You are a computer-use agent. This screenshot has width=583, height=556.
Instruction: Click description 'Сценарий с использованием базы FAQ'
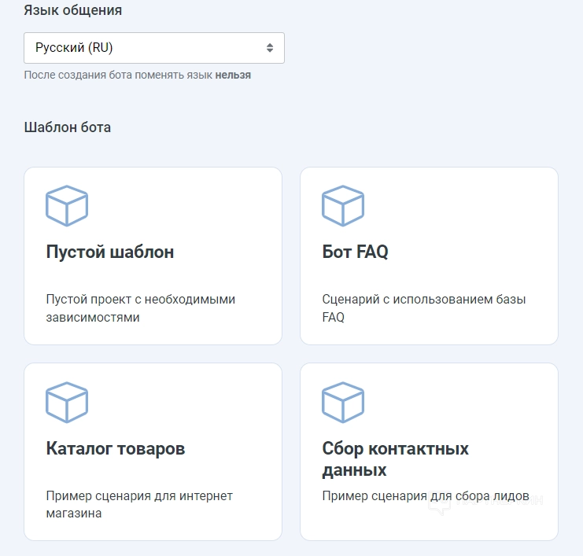click(424, 308)
